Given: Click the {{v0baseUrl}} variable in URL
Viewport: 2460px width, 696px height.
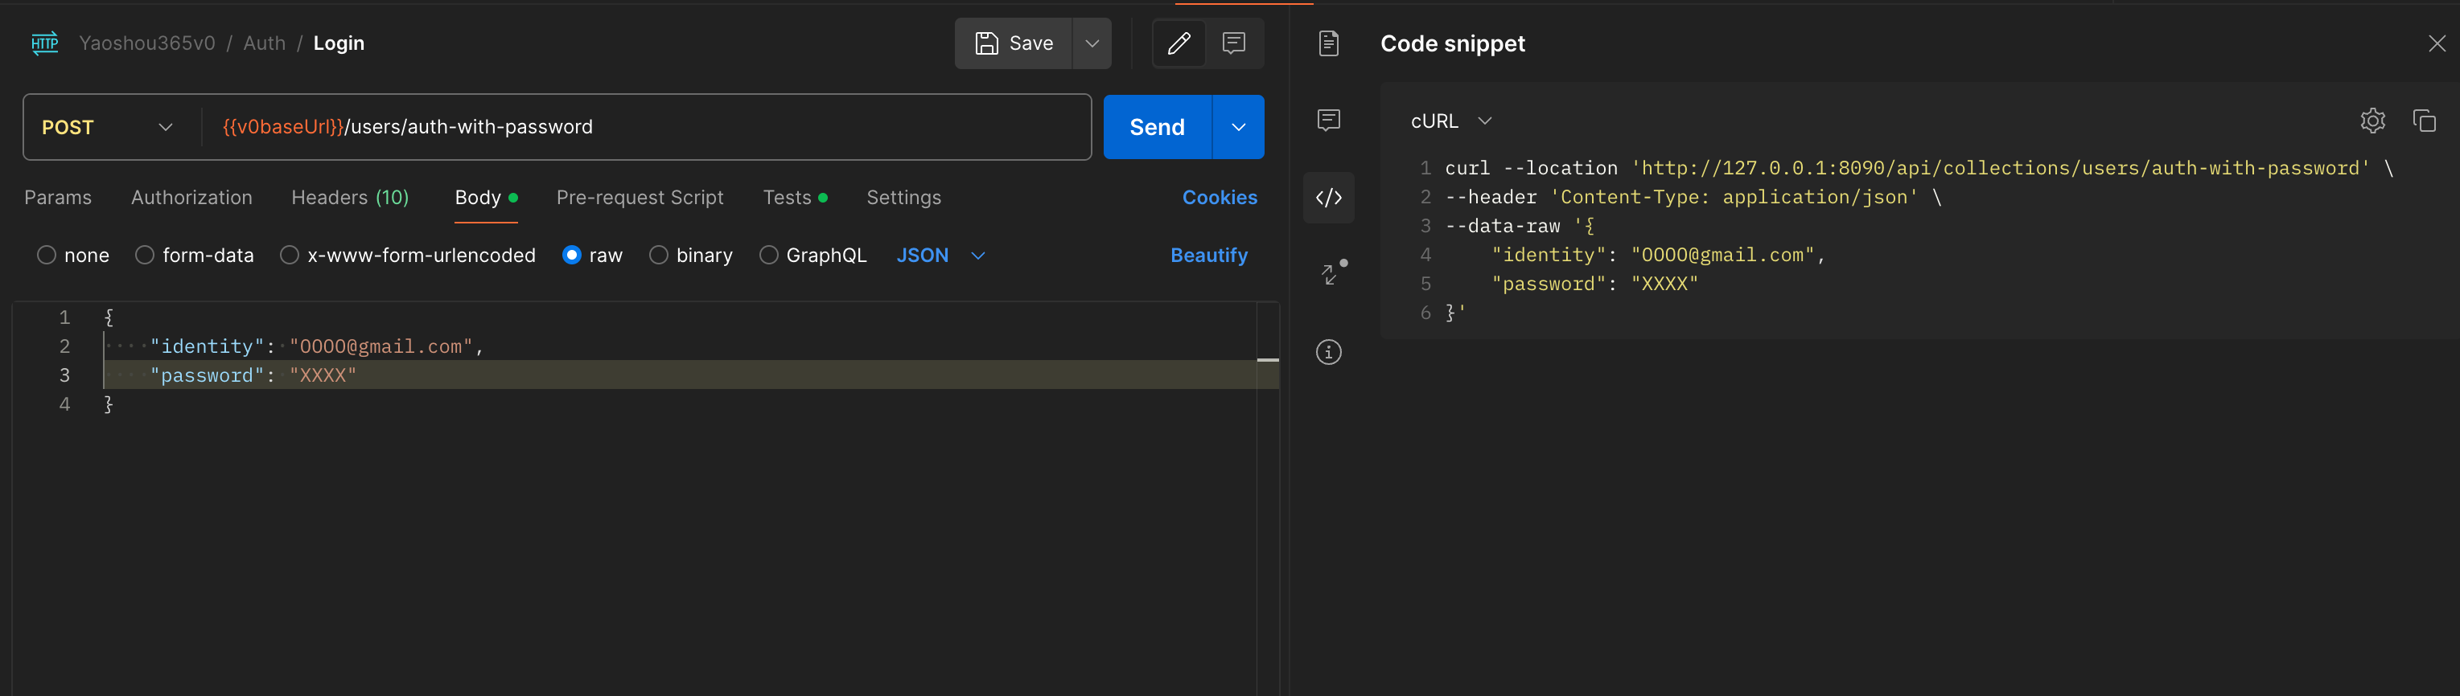Looking at the screenshot, I should tap(282, 127).
